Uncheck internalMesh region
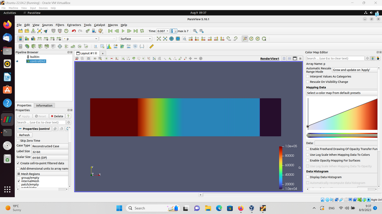 coord(19,181)
